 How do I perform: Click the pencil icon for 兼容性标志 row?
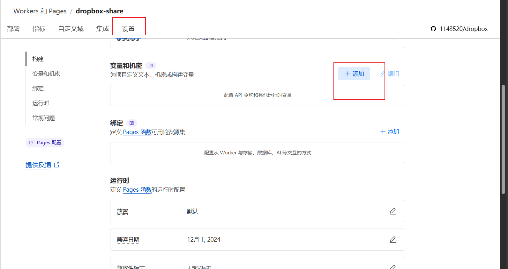[x=393, y=267]
